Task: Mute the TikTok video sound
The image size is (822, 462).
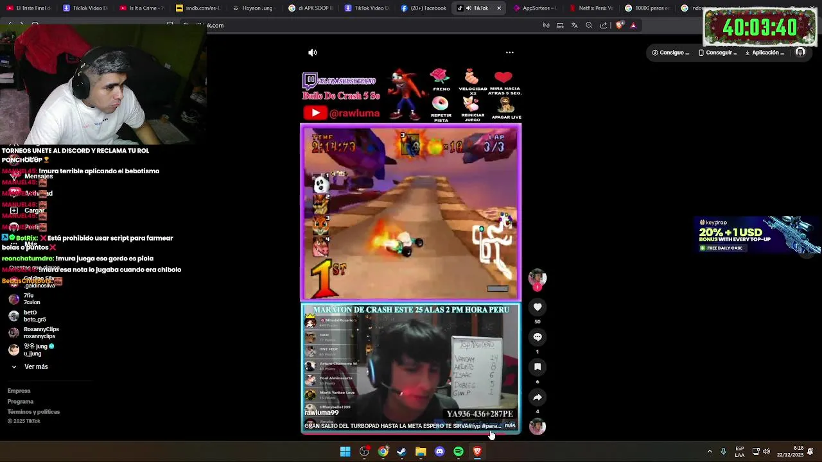Action: coord(312,53)
